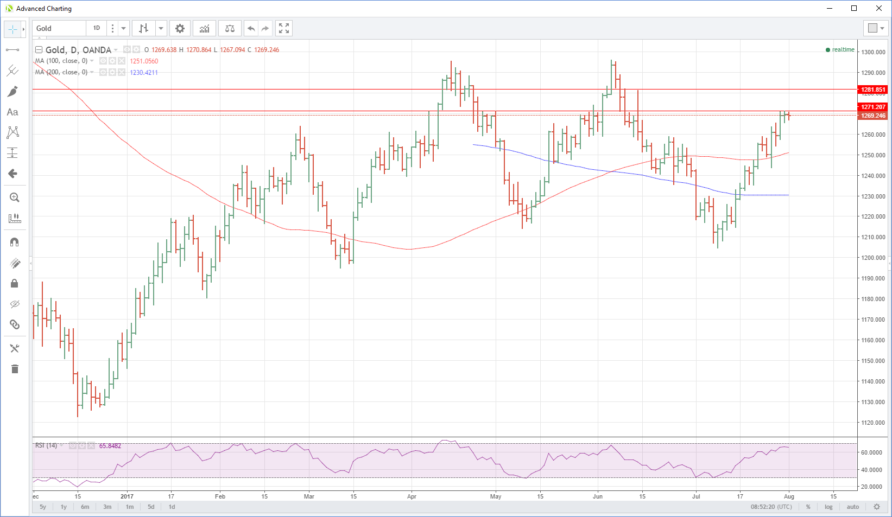Image resolution: width=892 pixels, height=517 pixels.
Task: Click the bar chart style icon
Action: click(x=143, y=28)
